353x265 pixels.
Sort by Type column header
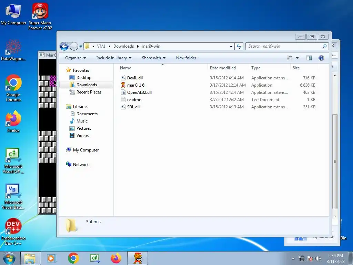click(256, 68)
